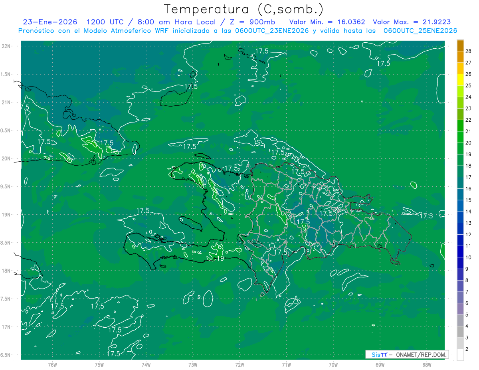Click legend scale value "22"

(x=469, y=120)
